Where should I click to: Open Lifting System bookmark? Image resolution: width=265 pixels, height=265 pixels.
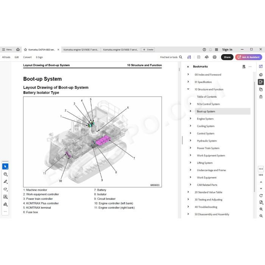coord(205,163)
